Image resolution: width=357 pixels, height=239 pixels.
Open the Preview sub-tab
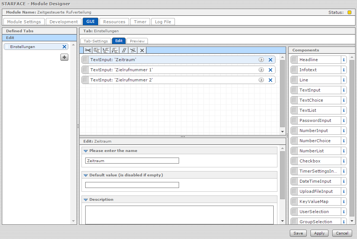pyautogui.click(x=137, y=41)
